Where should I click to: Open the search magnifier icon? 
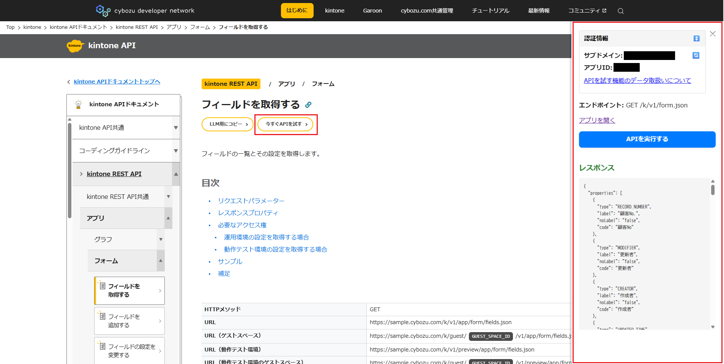(621, 11)
